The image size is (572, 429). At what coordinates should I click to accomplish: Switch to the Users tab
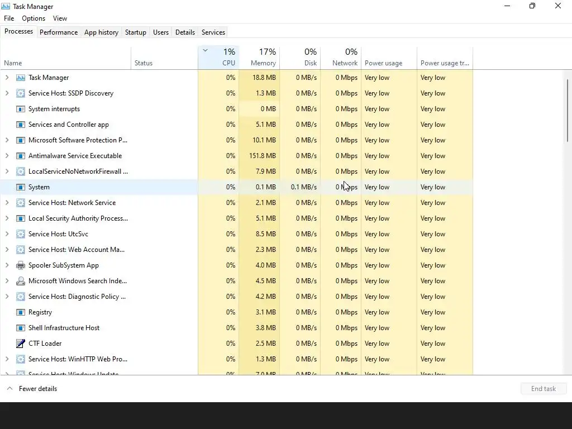click(x=161, y=32)
